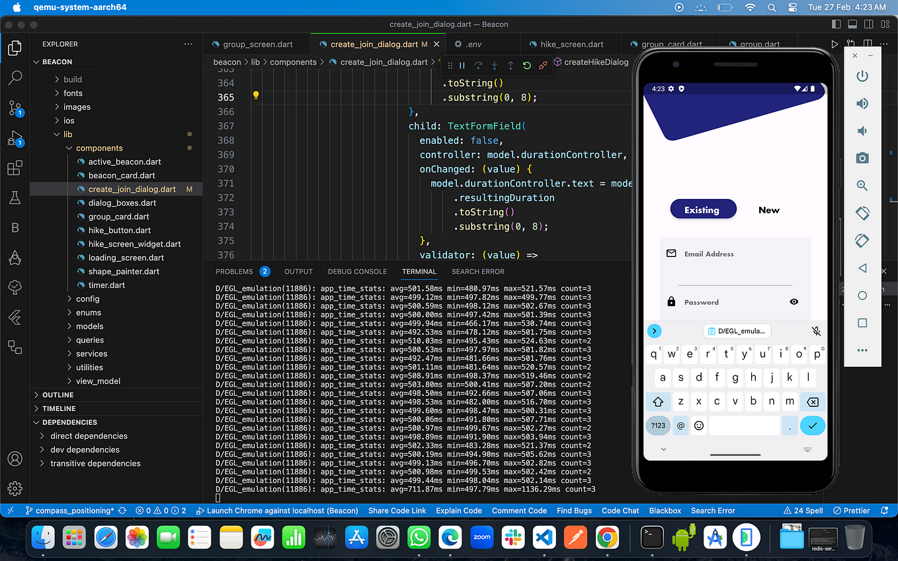This screenshot has width=898, height=561.
Task: Open the Extensions view in activity bar
Action: [x=15, y=168]
